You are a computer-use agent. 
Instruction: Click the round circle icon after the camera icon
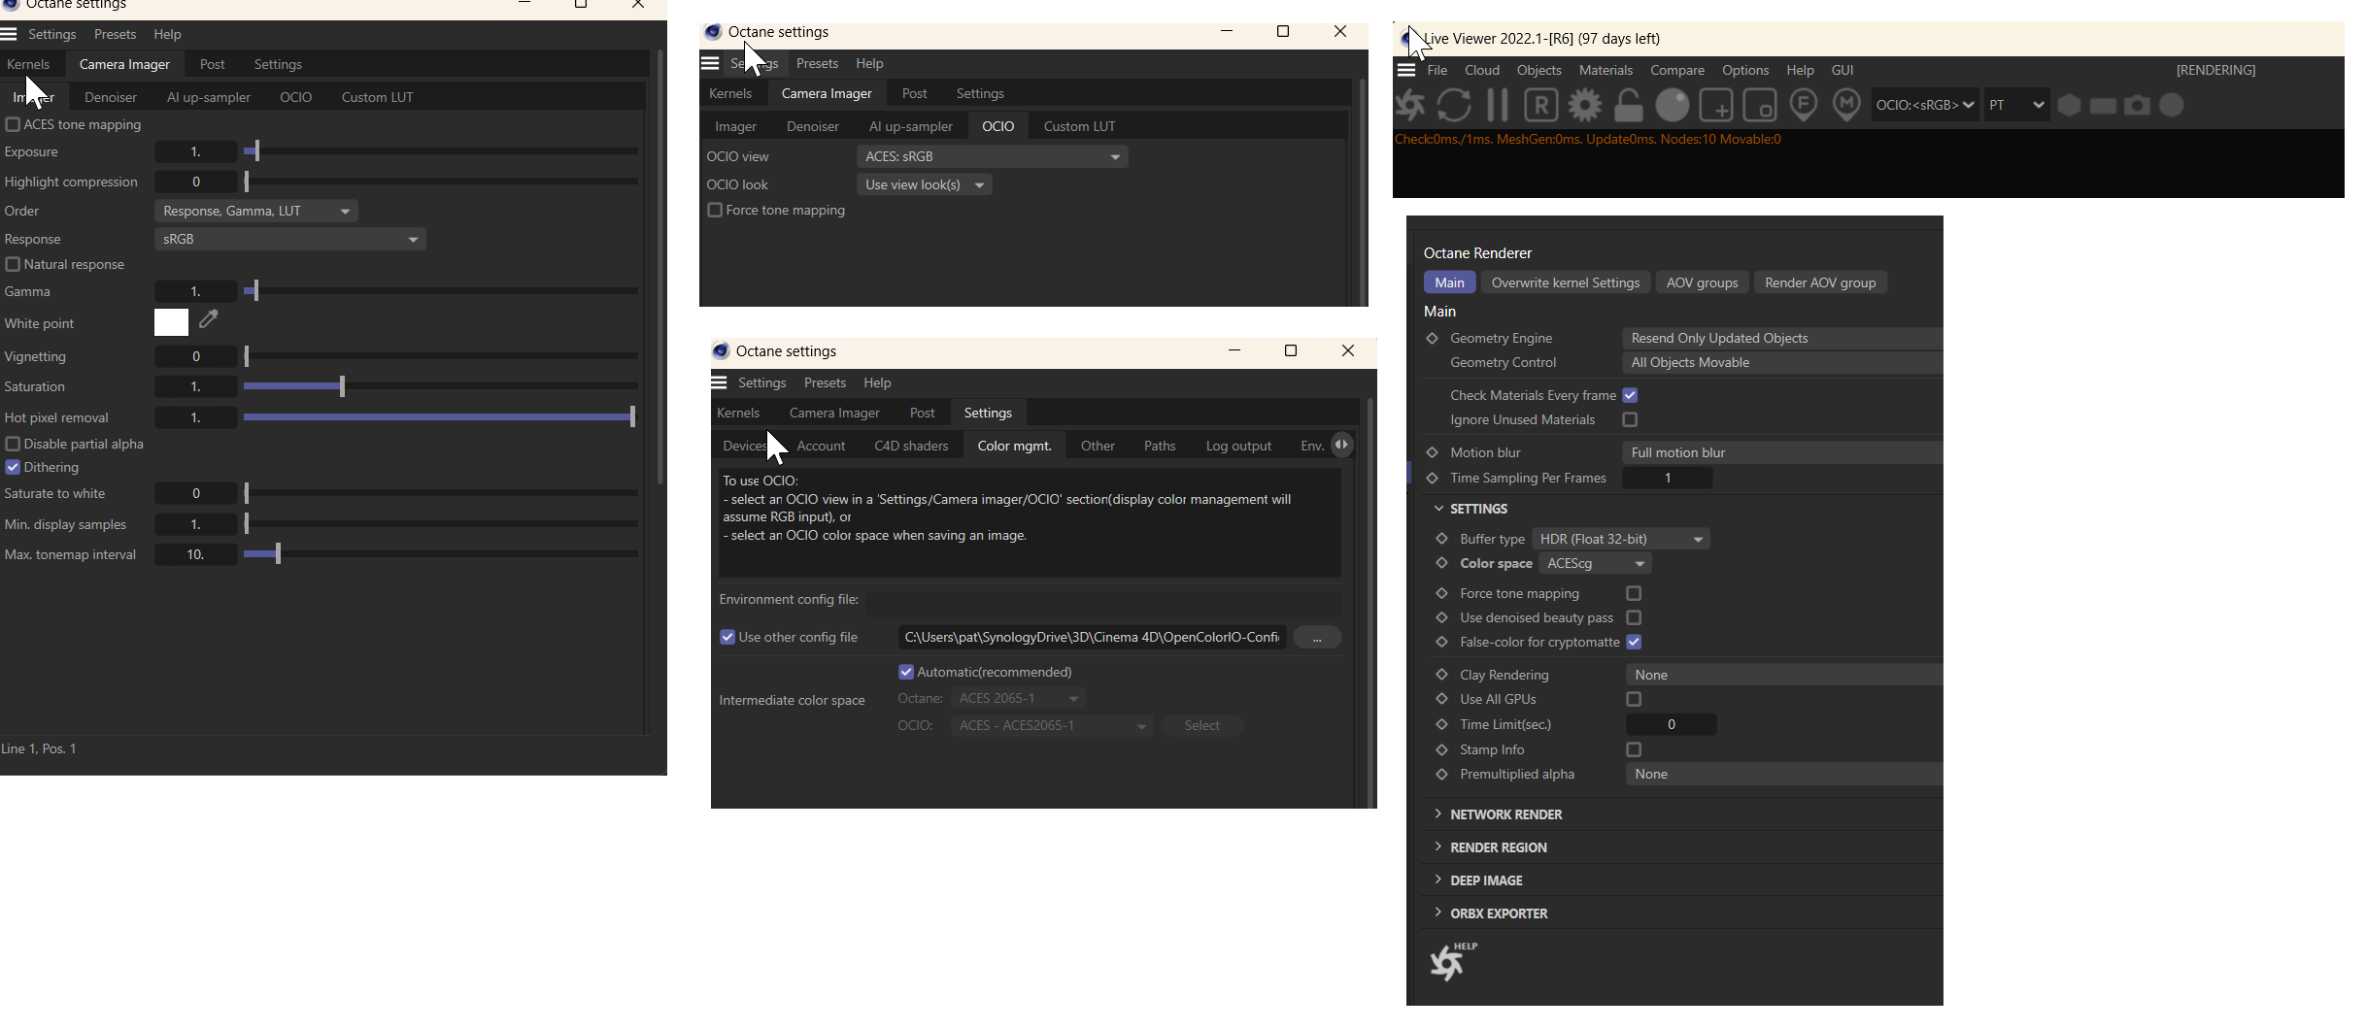pos(2172,105)
